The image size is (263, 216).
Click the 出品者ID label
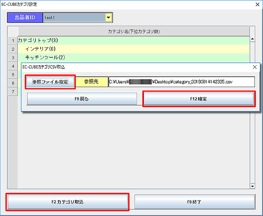tap(25, 17)
